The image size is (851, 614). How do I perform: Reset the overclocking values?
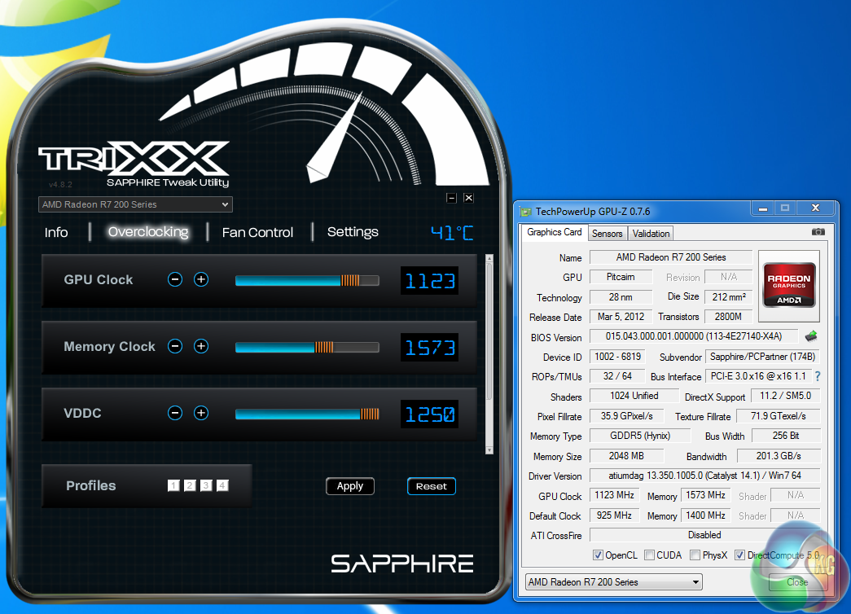point(432,486)
